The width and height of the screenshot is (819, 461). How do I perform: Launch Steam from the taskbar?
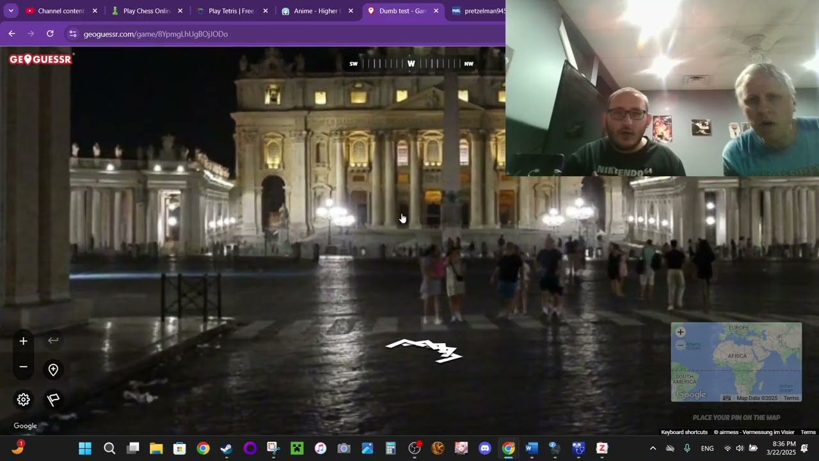227,448
